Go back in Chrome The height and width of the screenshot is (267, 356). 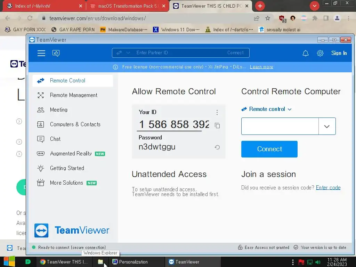tap(8, 18)
